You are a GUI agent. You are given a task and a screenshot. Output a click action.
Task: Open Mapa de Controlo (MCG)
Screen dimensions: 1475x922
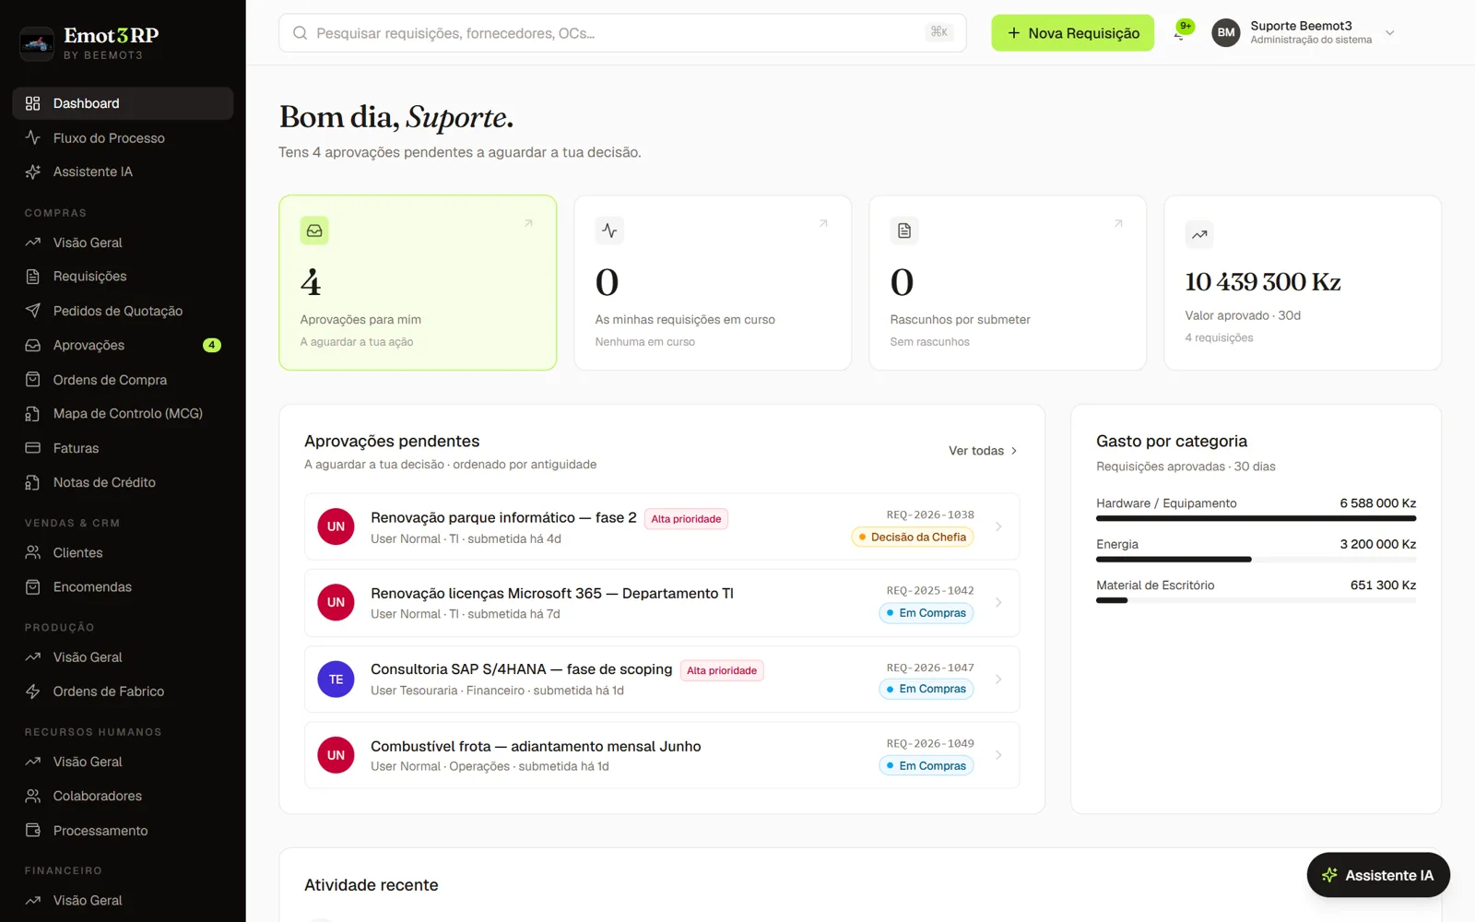123,414
